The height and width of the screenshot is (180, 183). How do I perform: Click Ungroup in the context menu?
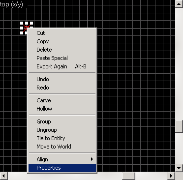tap(62, 130)
